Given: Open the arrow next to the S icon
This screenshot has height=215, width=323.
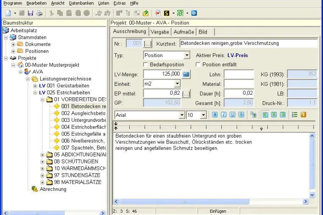Looking at the screenshot, I should [173, 14].
